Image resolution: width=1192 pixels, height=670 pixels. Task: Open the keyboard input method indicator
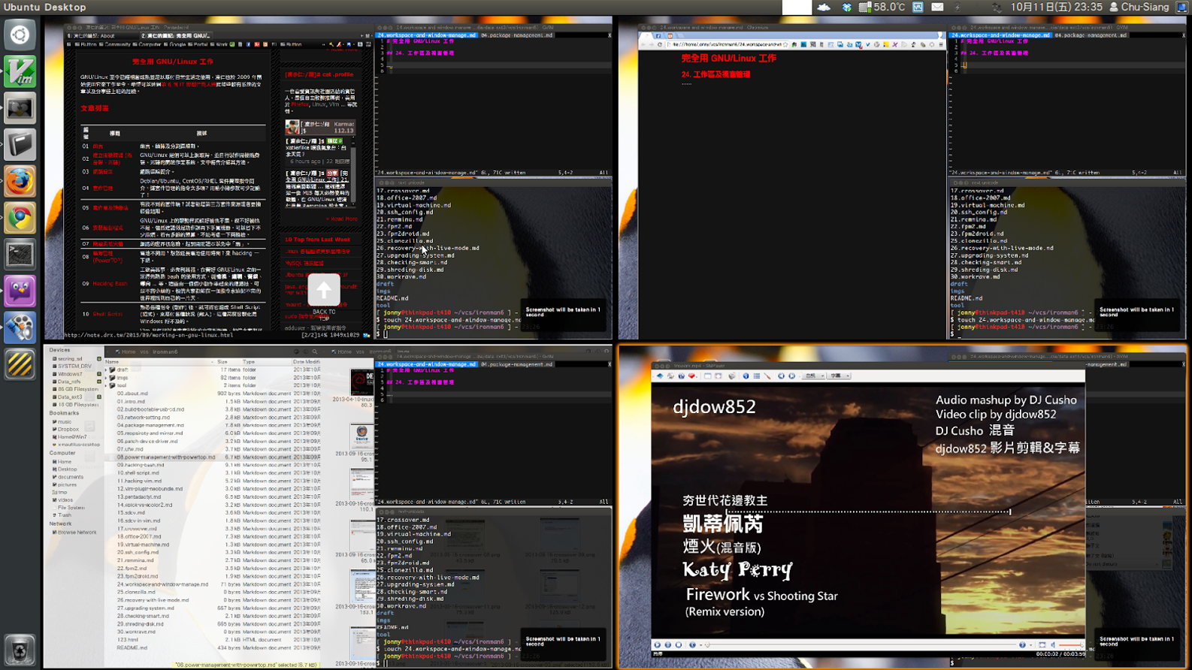(918, 7)
